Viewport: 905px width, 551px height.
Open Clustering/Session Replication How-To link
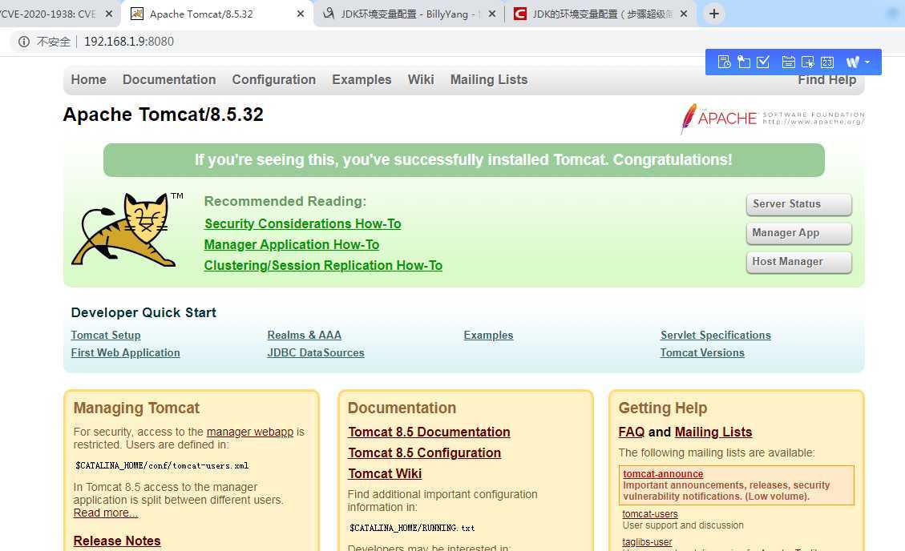(x=323, y=265)
